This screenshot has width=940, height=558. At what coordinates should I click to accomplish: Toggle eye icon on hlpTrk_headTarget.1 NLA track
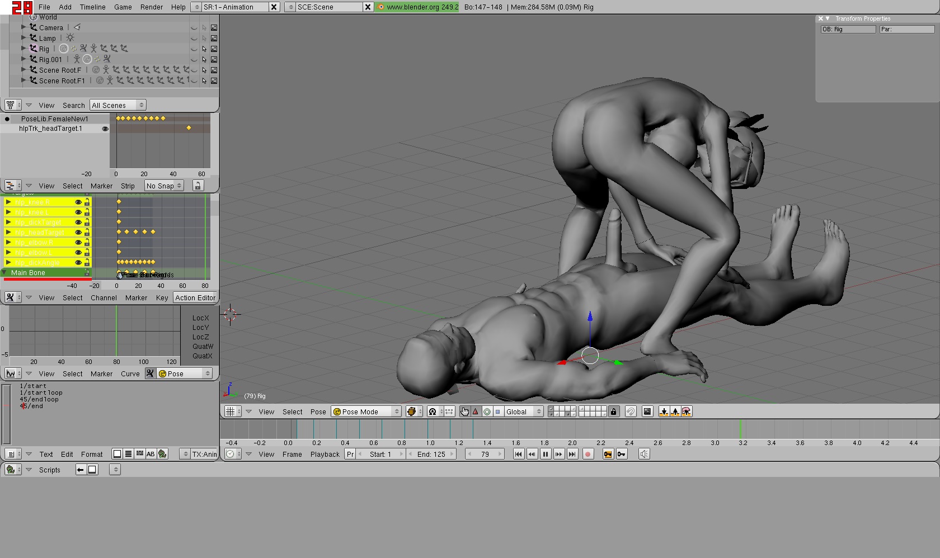pos(105,129)
